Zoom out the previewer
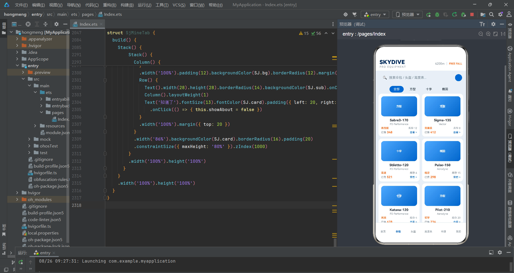The height and width of the screenshot is (273, 514). 481,34
